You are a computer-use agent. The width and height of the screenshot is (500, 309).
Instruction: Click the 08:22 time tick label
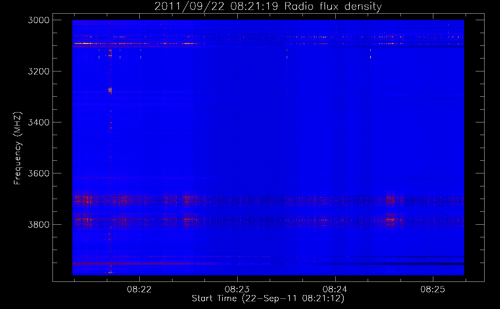pos(139,289)
